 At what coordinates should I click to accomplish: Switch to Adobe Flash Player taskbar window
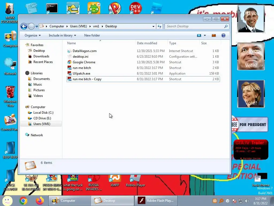pyautogui.click(x=156, y=201)
